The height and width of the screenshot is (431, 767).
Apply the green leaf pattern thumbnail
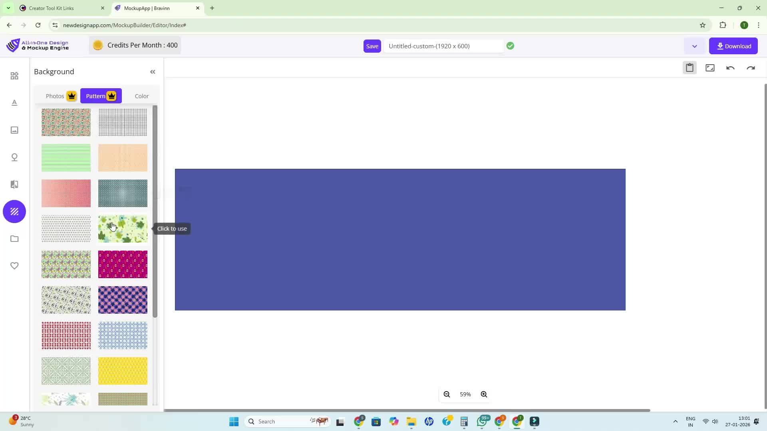click(123, 229)
